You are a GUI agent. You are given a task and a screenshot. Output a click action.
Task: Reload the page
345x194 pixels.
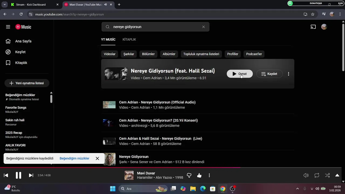tap(21, 14)
